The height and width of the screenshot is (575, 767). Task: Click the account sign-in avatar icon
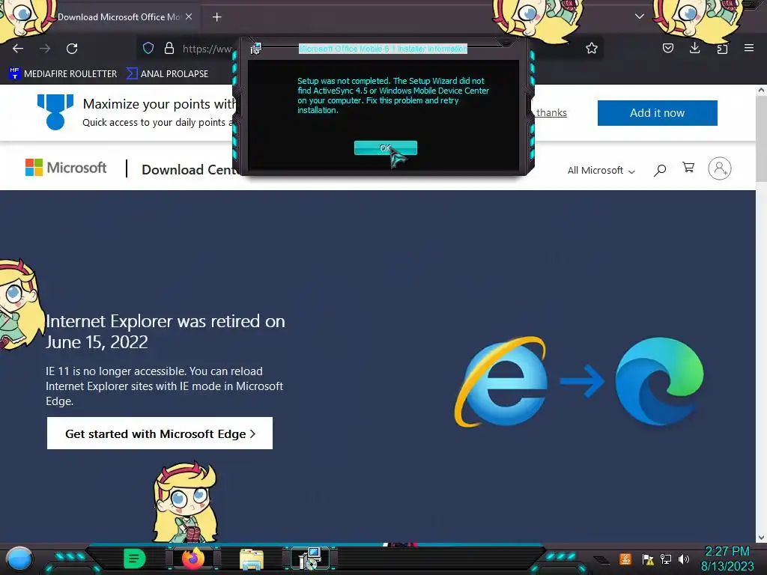coord(720,168)
